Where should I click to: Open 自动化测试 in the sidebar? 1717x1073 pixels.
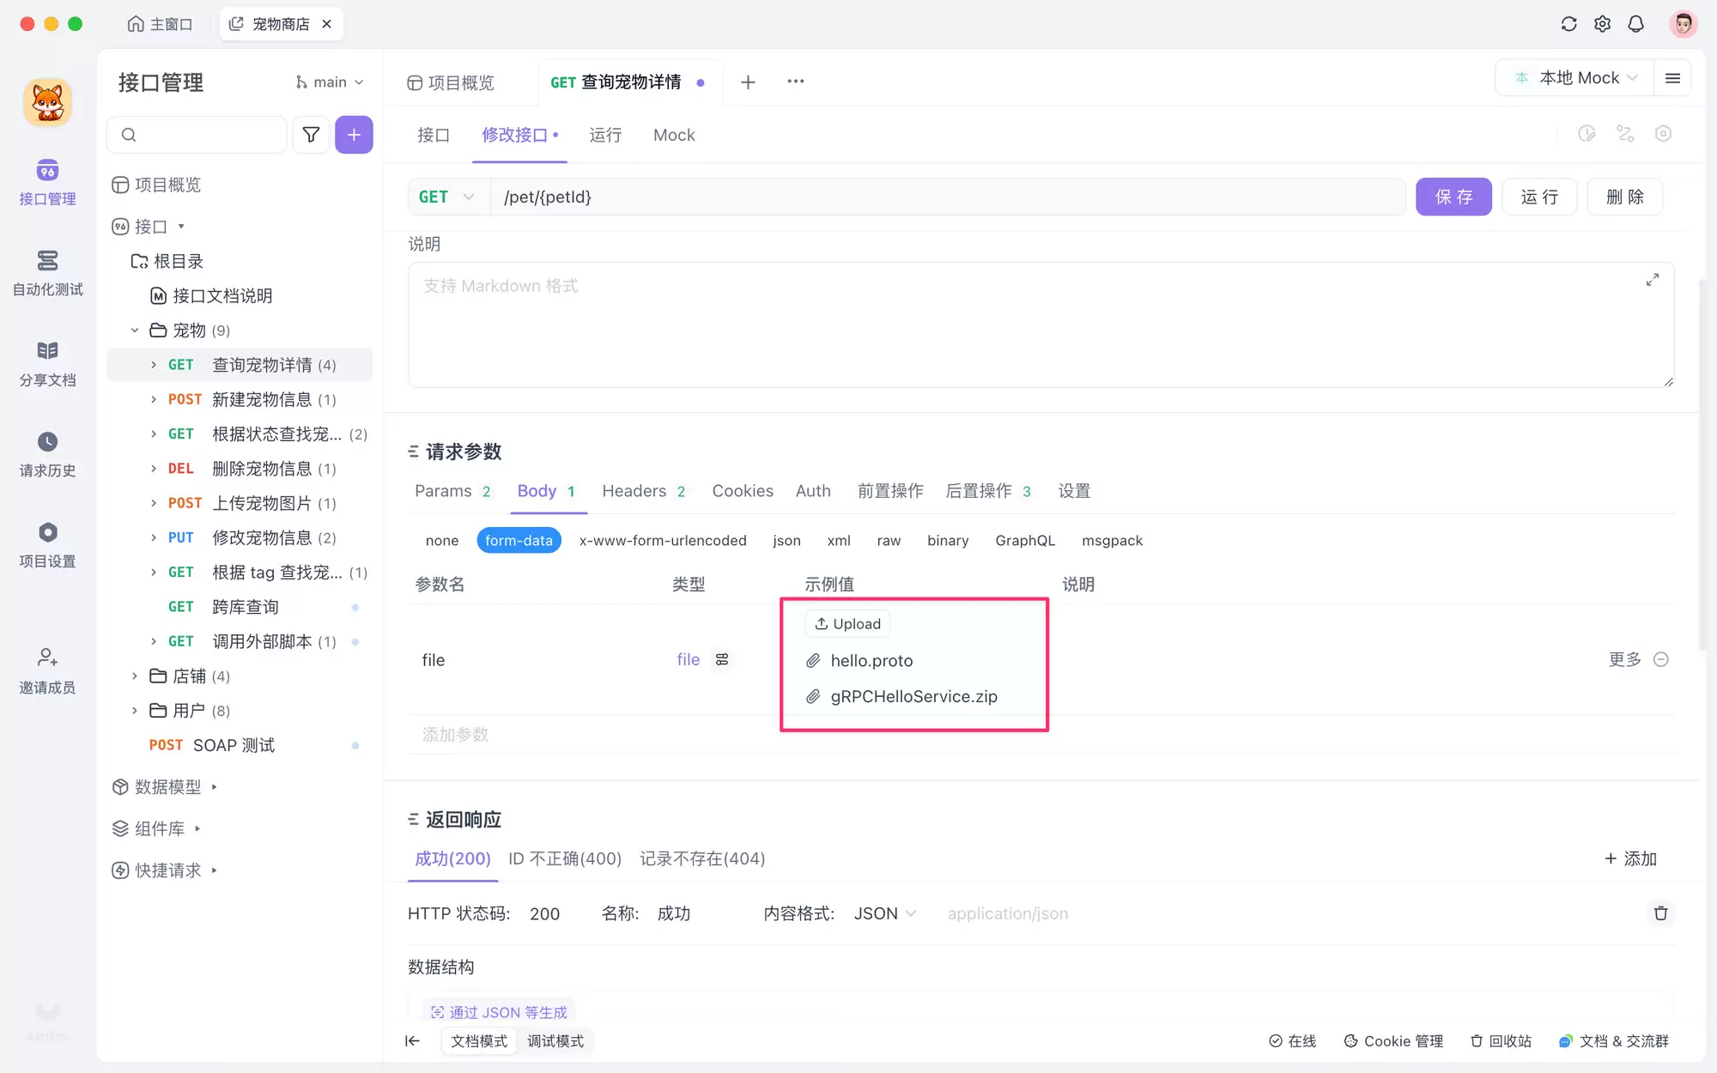tap(47, 273)
